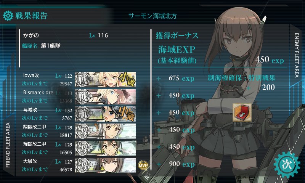The image size is (305, 183).
Task: Click the 小破 damage badge on Iowa
Action: 127,79
